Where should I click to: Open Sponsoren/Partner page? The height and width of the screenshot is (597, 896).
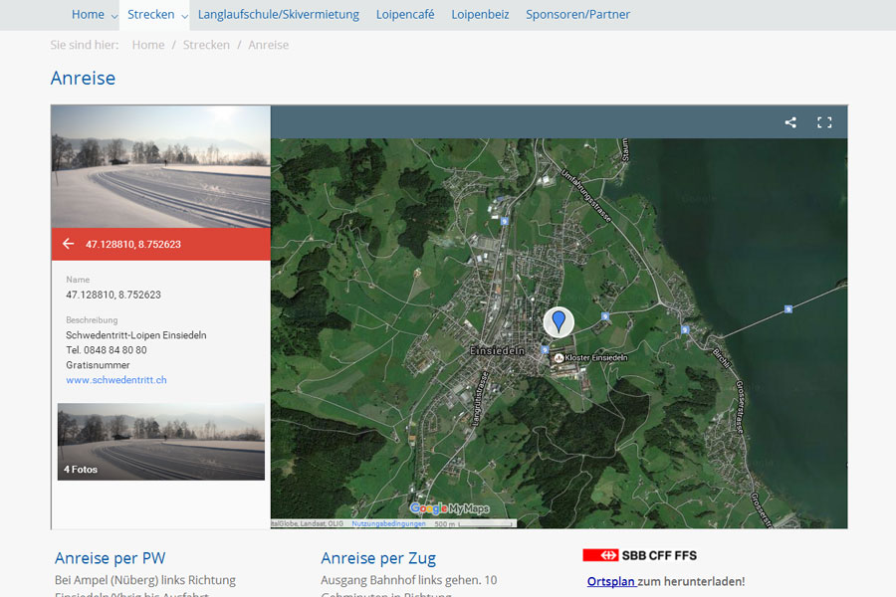[577, 14]
